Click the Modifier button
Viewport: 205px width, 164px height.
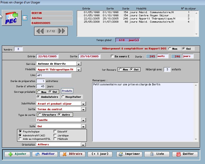(x=45, y=154)
